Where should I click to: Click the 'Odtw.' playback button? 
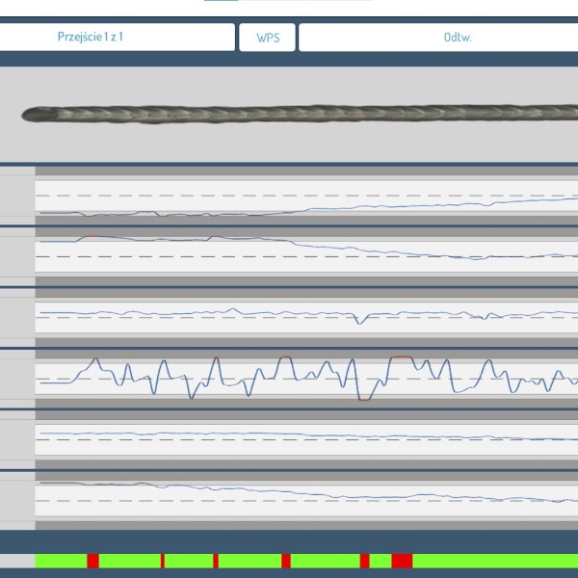point(438,38)
